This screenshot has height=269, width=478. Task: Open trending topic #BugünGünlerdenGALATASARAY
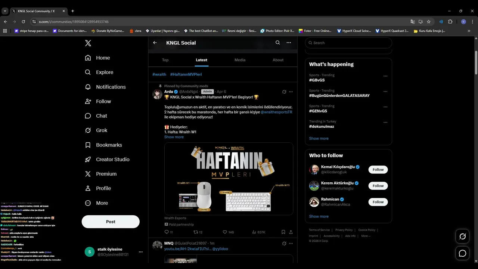(339, 96)
